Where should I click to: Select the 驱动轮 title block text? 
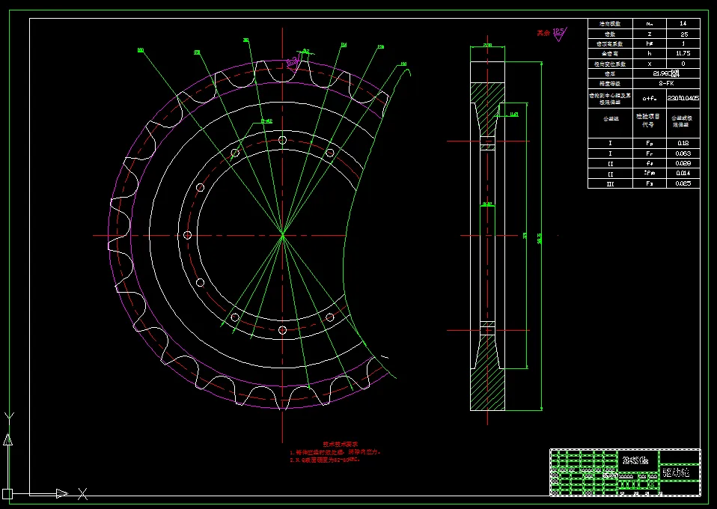(676, 472)
